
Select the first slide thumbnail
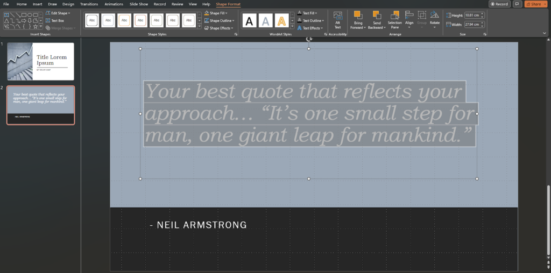coord(40,62)
